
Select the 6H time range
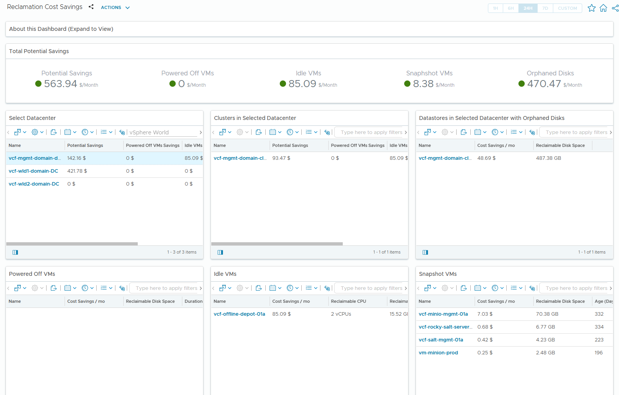tap(511, 8)
